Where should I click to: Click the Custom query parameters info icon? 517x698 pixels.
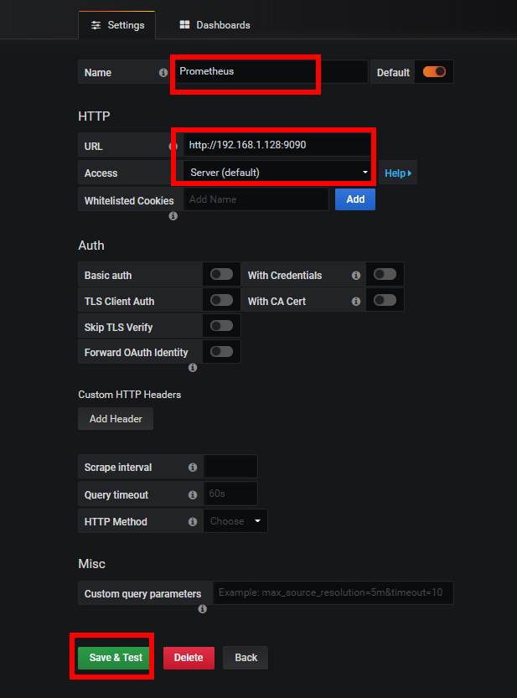(x=203, y=609)
